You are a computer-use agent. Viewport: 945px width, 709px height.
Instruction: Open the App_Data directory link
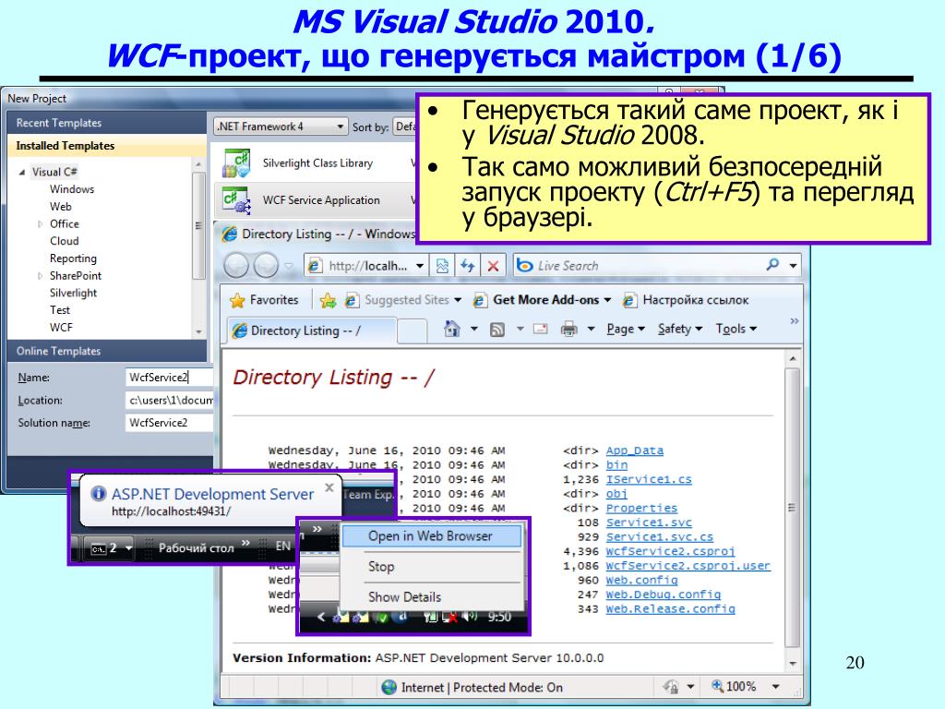tap(635, 451)
